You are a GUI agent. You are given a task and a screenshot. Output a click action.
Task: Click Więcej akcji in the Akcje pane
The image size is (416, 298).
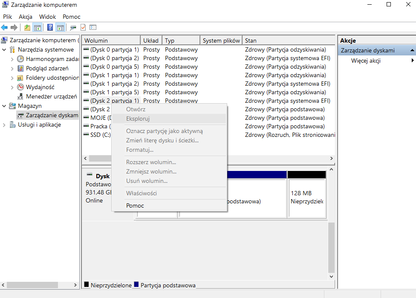tap(366, 61)
